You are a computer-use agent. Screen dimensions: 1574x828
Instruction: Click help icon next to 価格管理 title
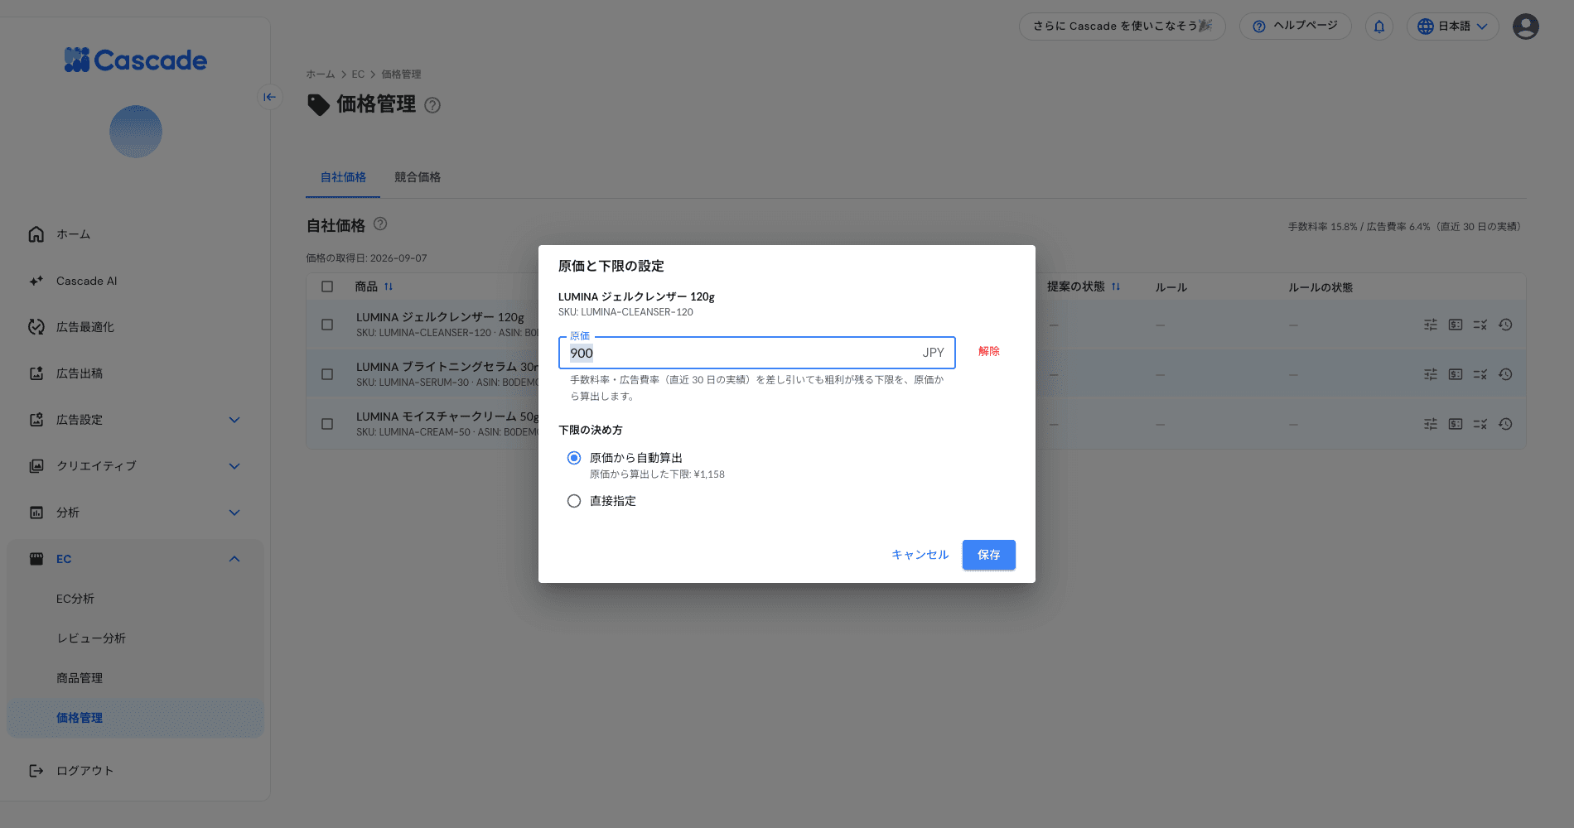[x=432, y=105]
